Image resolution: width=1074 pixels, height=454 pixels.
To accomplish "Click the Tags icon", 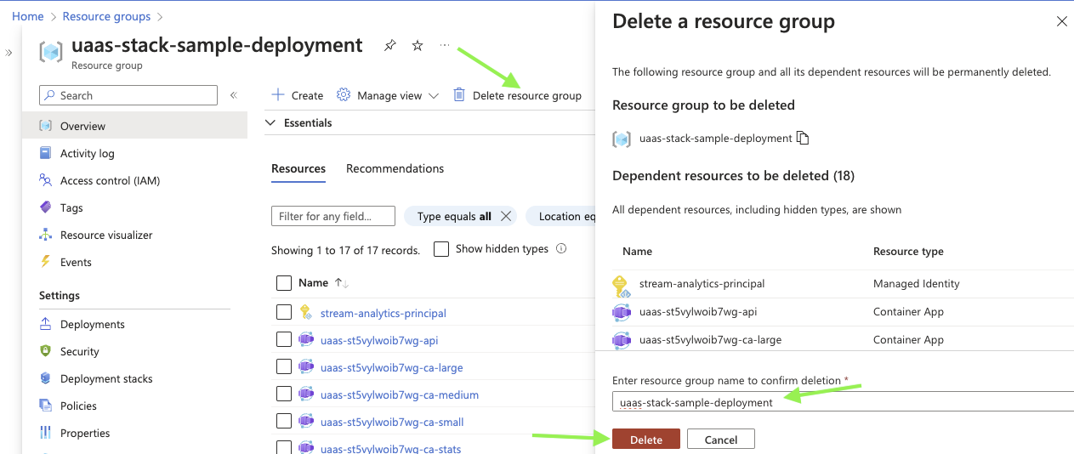I will pos(45,207).
